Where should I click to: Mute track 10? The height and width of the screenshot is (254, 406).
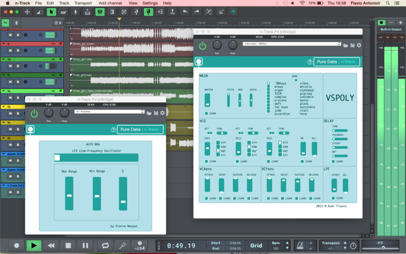10,66
